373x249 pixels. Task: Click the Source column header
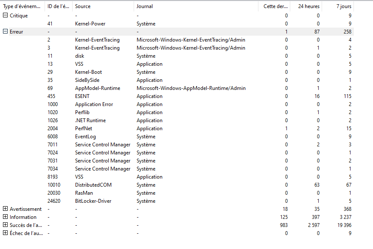coord(103,6)
